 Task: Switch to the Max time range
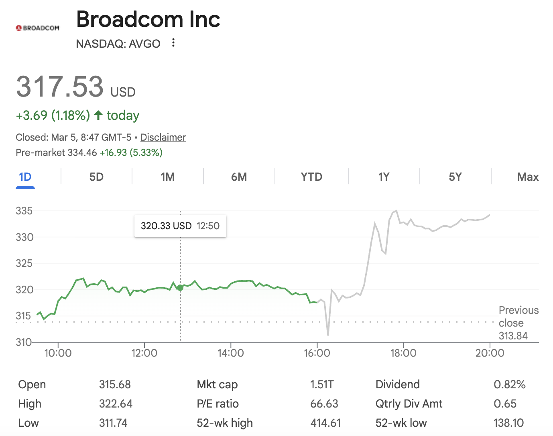[x=528, y=176]
